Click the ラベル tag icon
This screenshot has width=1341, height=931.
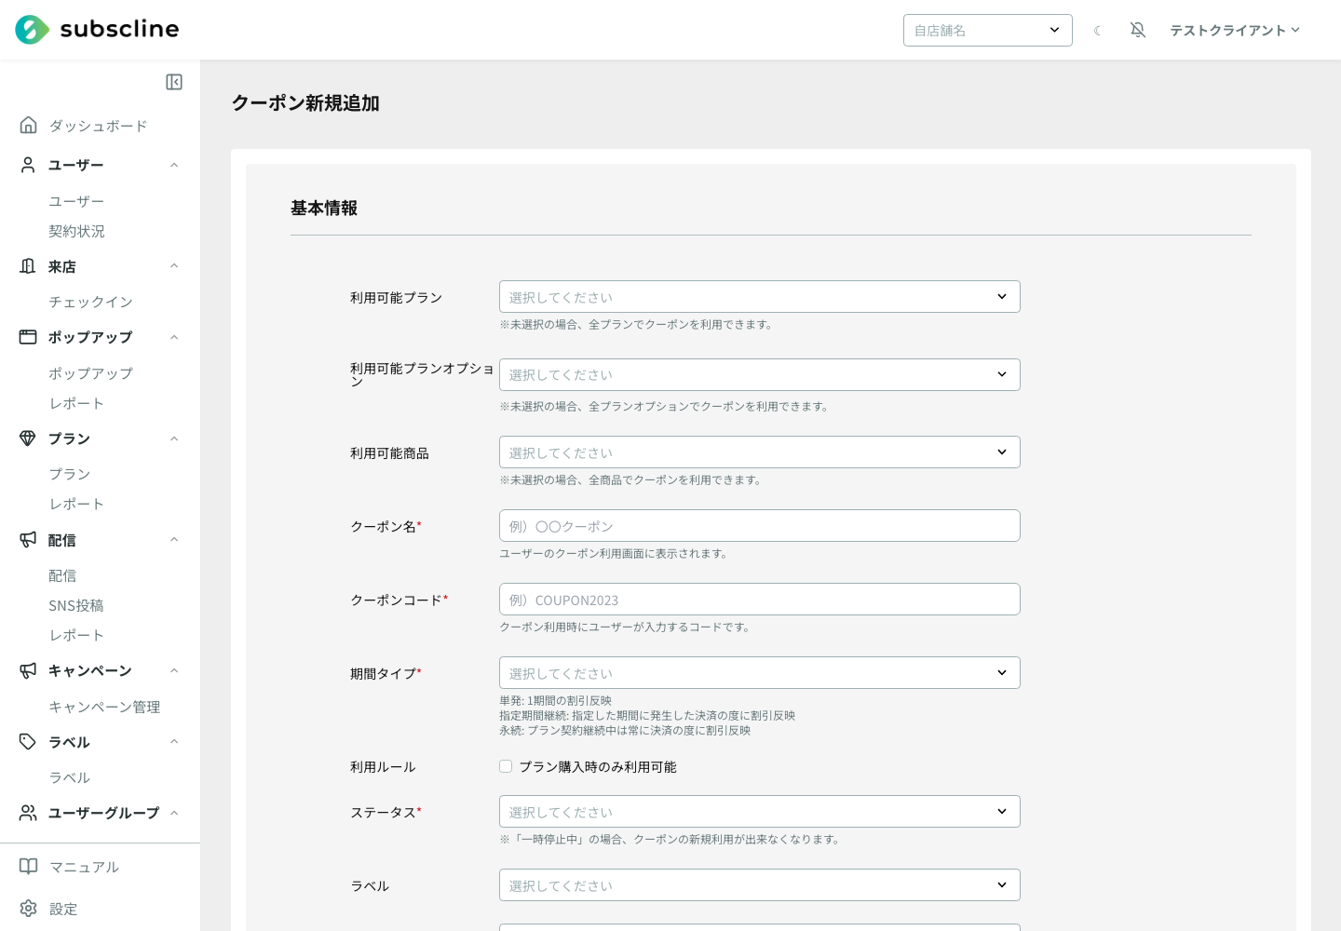[28, 742]
